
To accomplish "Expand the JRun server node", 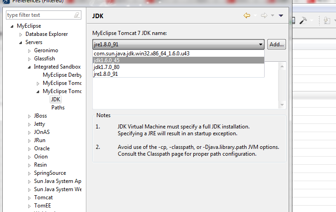I will (x=30, y=141).
